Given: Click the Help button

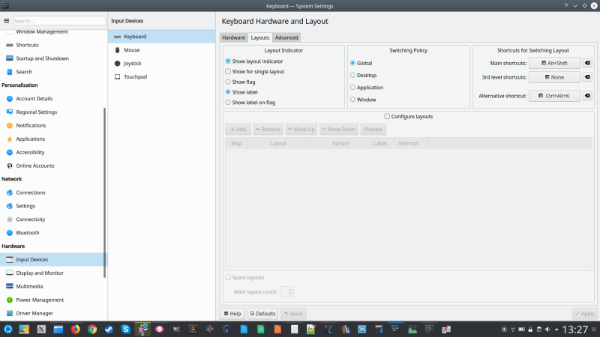Looking at the screenshot, I should click(232, 314).
